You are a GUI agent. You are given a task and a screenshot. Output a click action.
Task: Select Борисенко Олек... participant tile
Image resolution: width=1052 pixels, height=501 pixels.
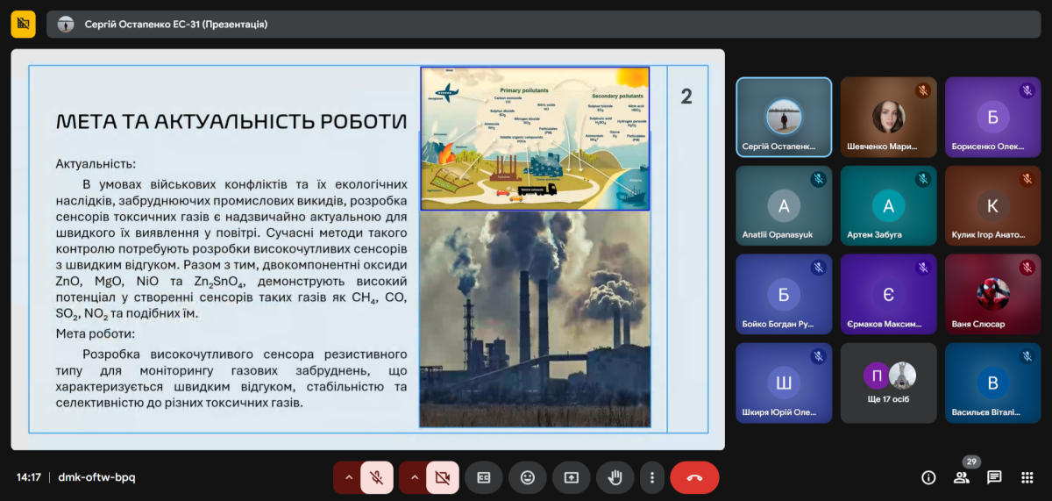(993, 117)
